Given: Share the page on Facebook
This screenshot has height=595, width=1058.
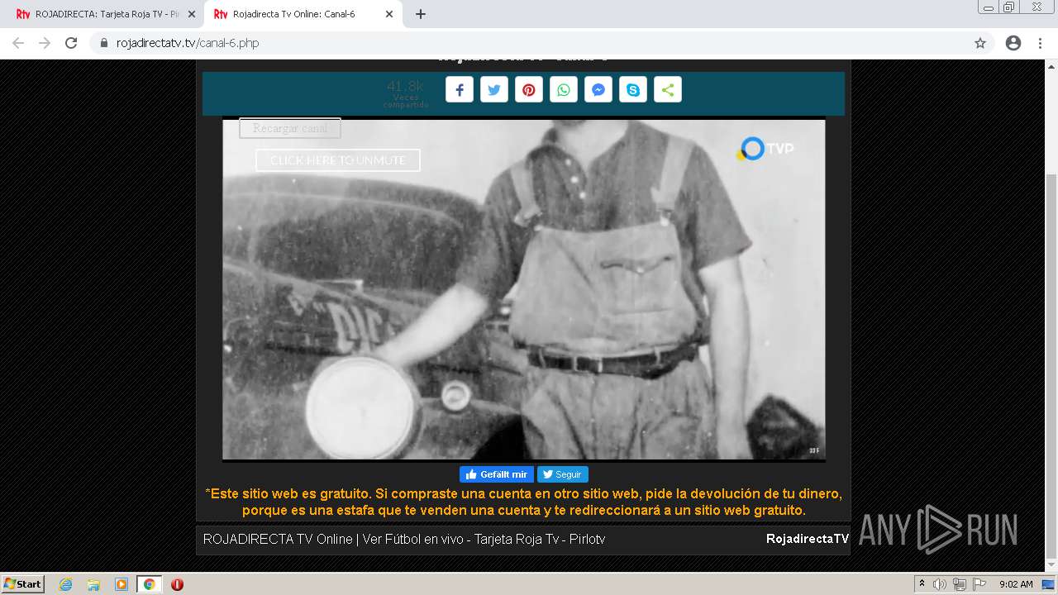Looking at the screenshot, I should click(460, 90).
